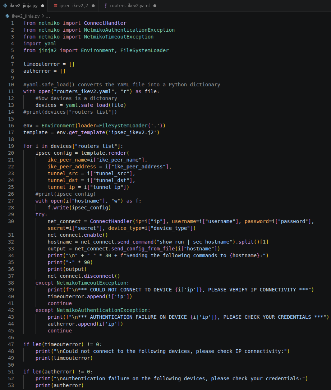Click 'except NetmikoTimeoutException:' on line 38
This screenshot has height=390, width=331.
(82, 283)
